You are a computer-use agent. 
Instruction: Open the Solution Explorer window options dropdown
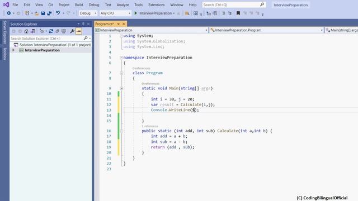click(x=78, y=24)
